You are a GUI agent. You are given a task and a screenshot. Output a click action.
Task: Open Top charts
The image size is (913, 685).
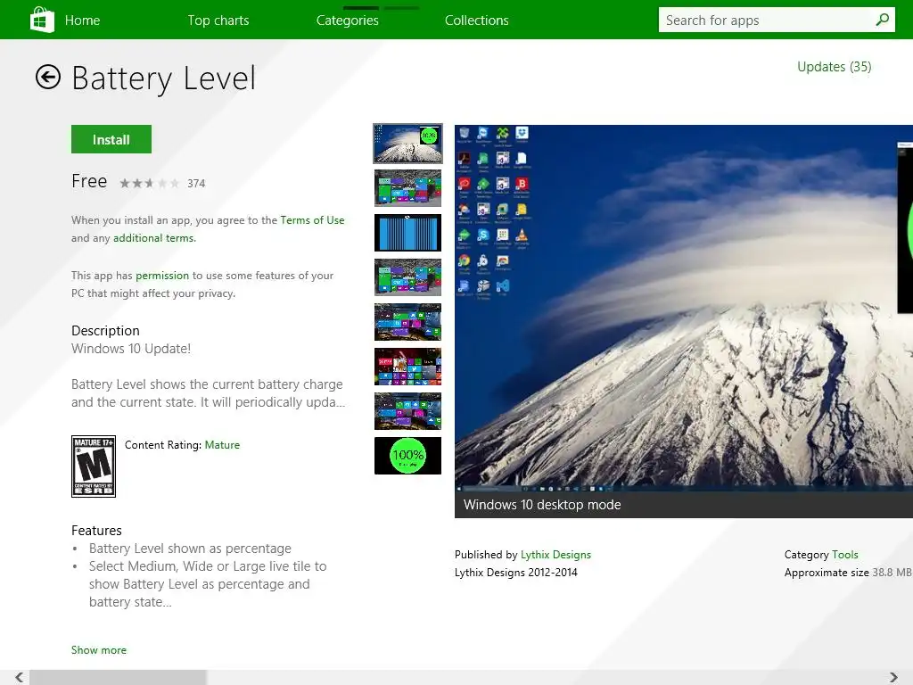coord(218,21)
